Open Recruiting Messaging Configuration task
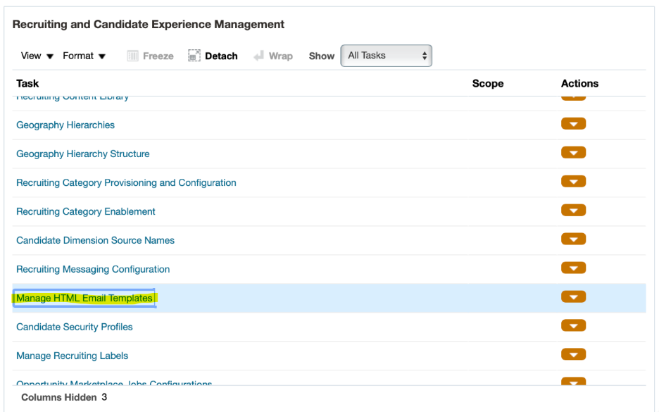Viewport: 659px width, 412px height. (x=93, y=269)
